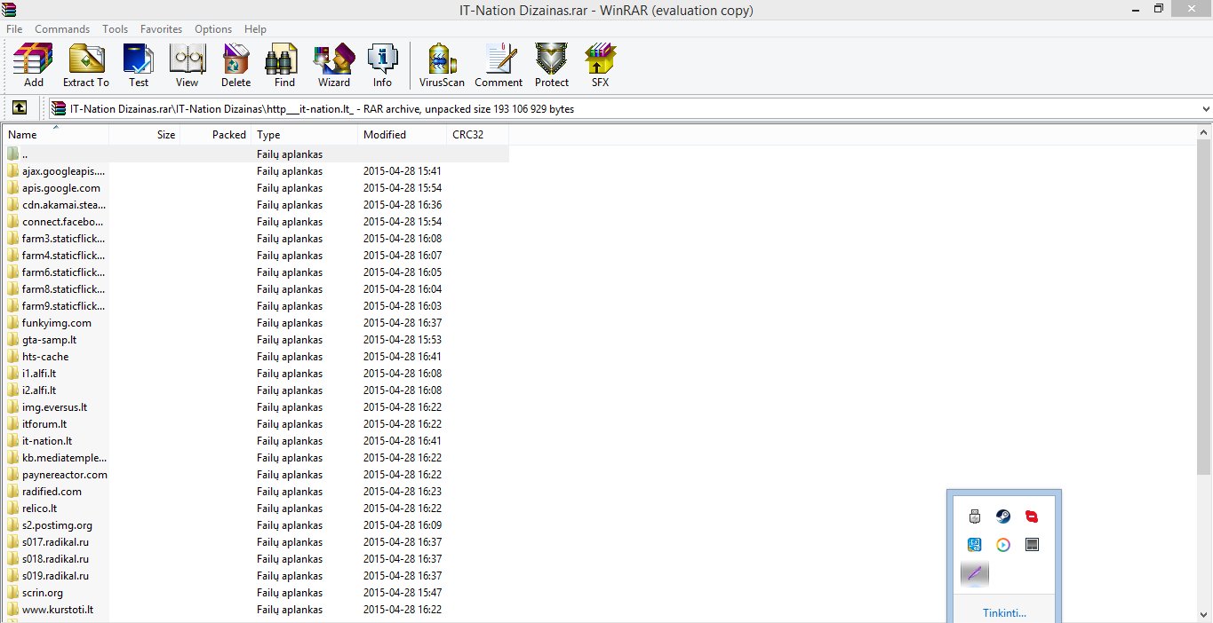Image resolution: width=1213 pixels, height=623 pixels.
Task: Click the USB safely-remove tray icon
Action: 975,517
